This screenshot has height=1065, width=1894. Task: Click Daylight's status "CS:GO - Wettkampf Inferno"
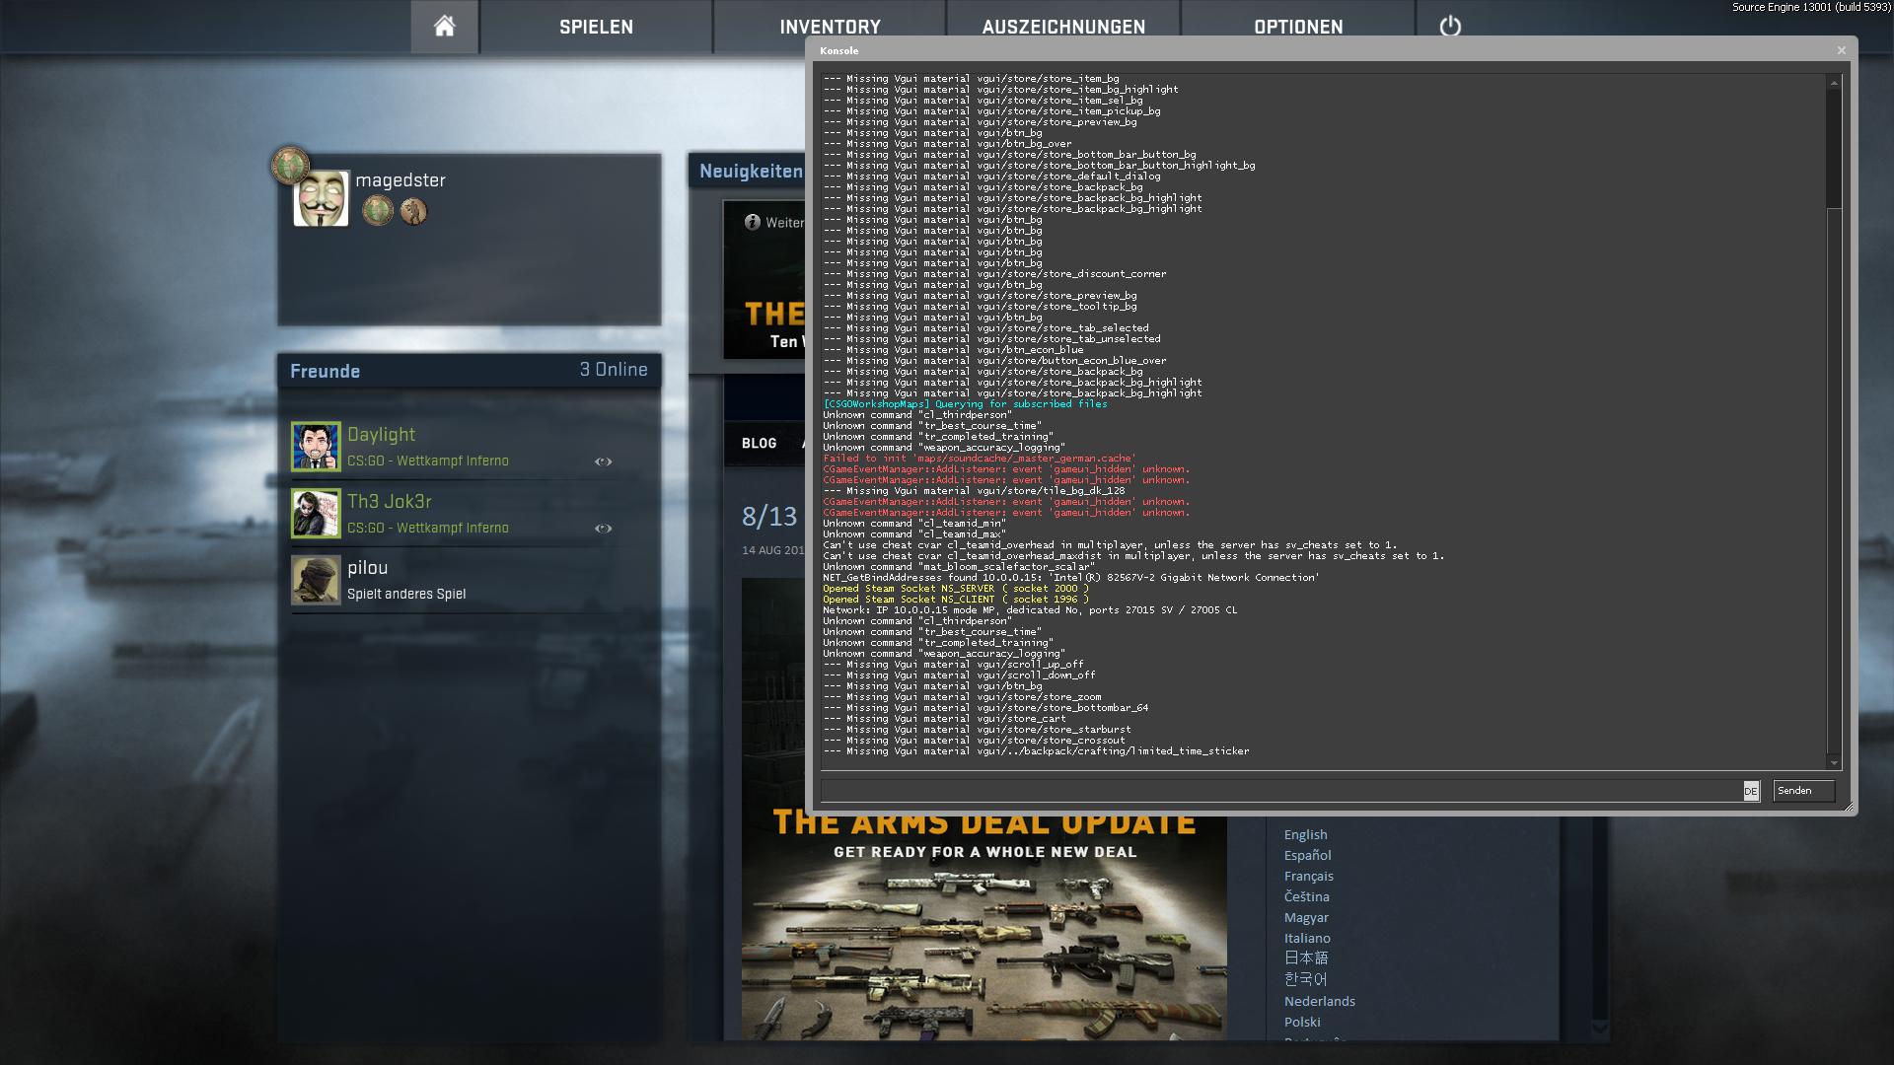pos(428,461)
